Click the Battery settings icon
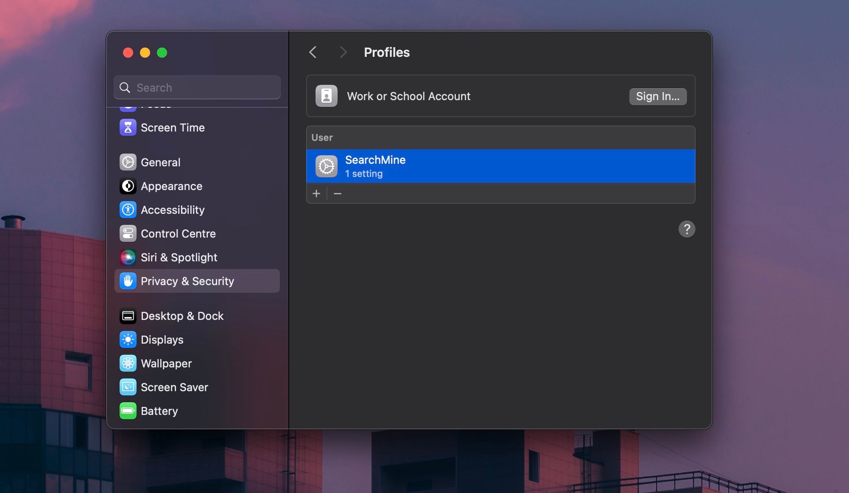Screen dimensions: 849x493 pos(128,411)
